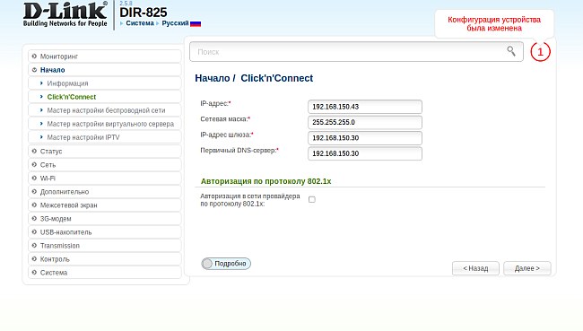Click the Russian flag language icon
Image resolution: width=583 pixels, height=331 pixels.
click(x=196, y=23)
